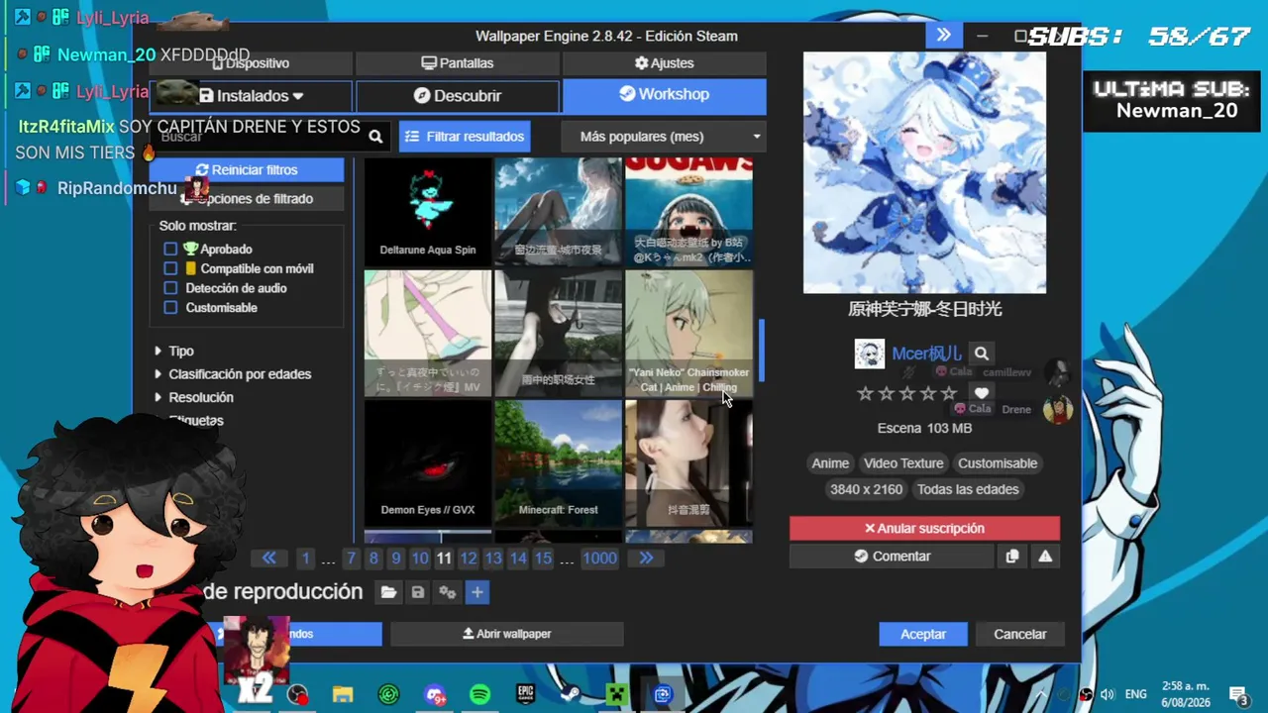Open Steam from the taskbar
The image size is (1268, 713).
click(572, 695)
